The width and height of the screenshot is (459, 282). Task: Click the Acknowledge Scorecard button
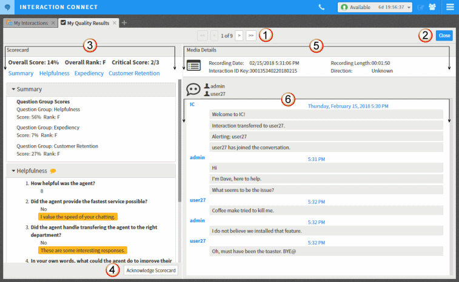tap(150, 270)
